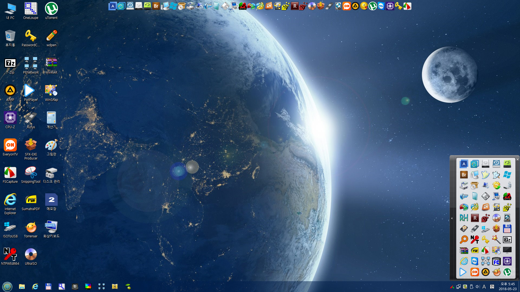520x292 pixels.
Task: Open File Explorer from the taskbar
Action: (x=22, y=286)
